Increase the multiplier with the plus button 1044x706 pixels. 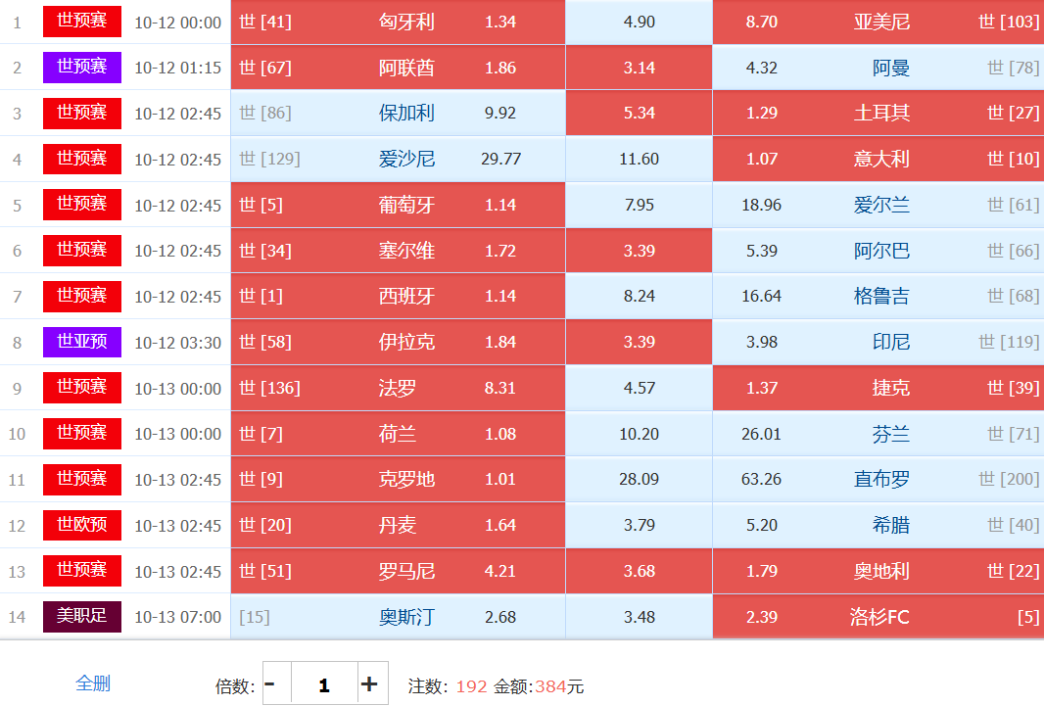(x=369, y=684)
